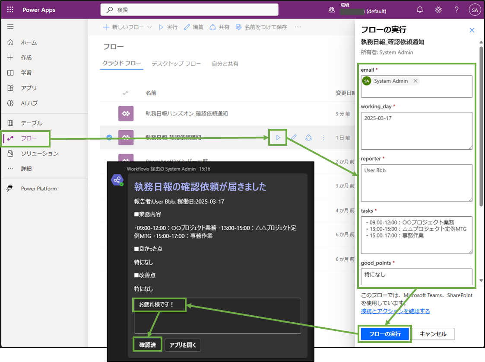Image resolution: width=485 pixels, height=362 pixels.
Task: Click flow icon of 執務日報ハンズオン_確認依頼通知 row
Action: pyautogui.click(x=126, y=114)
